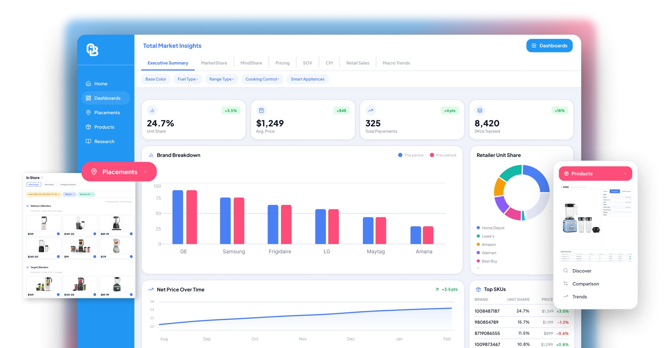Remove the Walmart filter chip
This screenshot has width=671, height=348.
74,194
